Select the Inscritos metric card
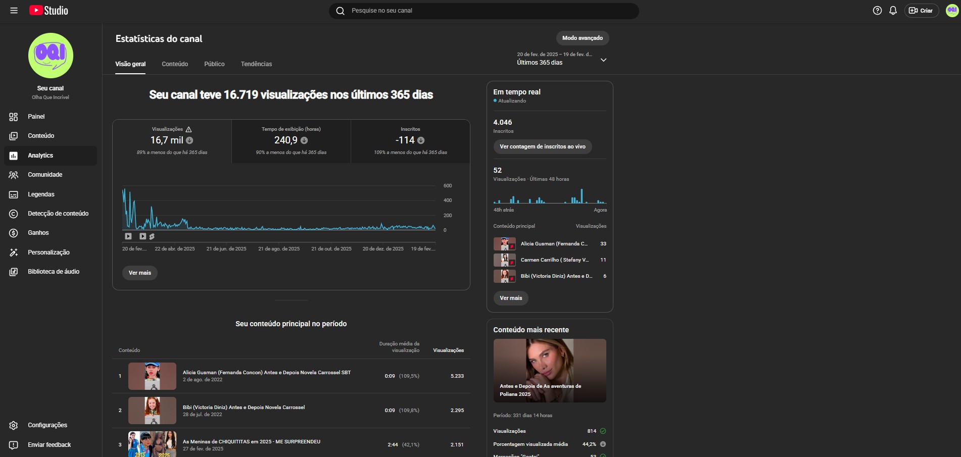This screenshot has height=457, width=961. [x=410, y=141]
